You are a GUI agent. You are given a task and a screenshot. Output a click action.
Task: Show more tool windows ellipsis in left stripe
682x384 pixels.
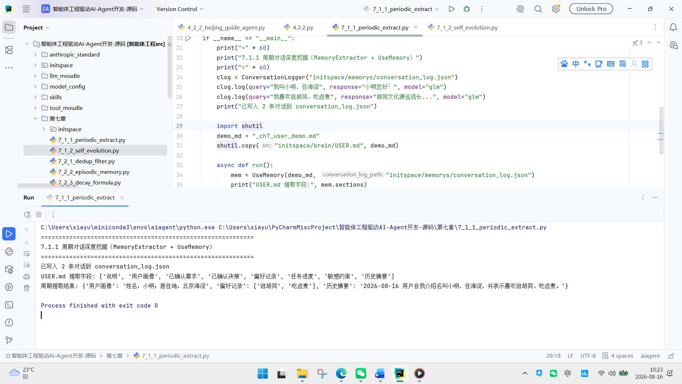click(x=9, y=68)
